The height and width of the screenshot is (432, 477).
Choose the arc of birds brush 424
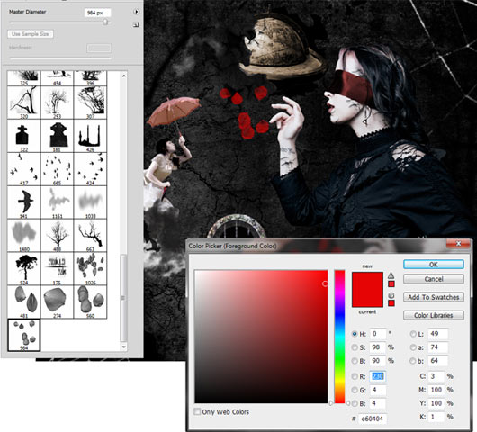[x=90, y=169]
